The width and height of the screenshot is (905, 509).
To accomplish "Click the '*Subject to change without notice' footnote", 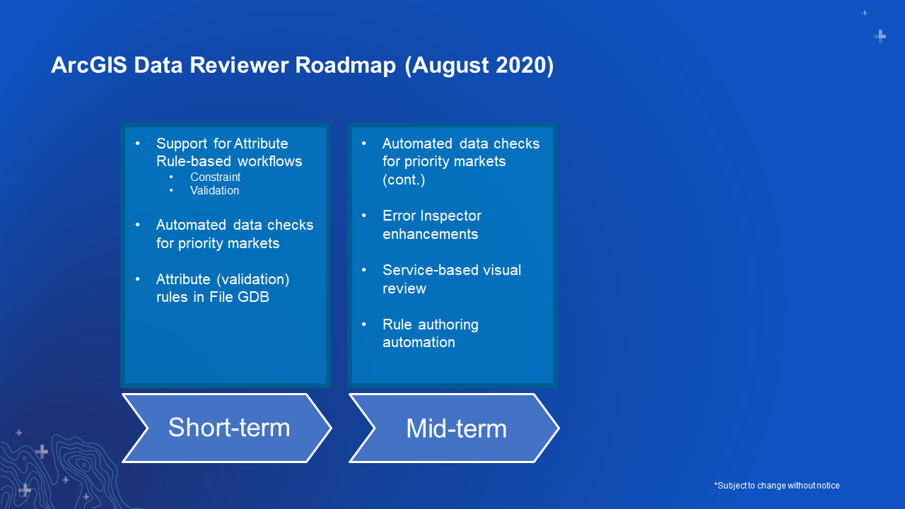I will [777, 486].
